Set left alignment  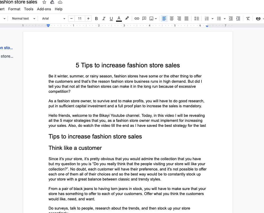164,18
